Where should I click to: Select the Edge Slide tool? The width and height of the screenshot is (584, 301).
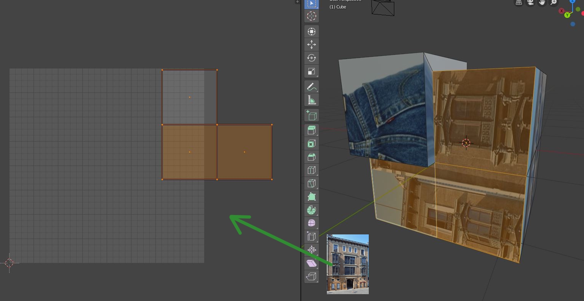pos(312,236)
